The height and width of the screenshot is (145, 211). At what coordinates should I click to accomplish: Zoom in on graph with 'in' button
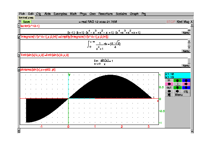tap(169, 80)
